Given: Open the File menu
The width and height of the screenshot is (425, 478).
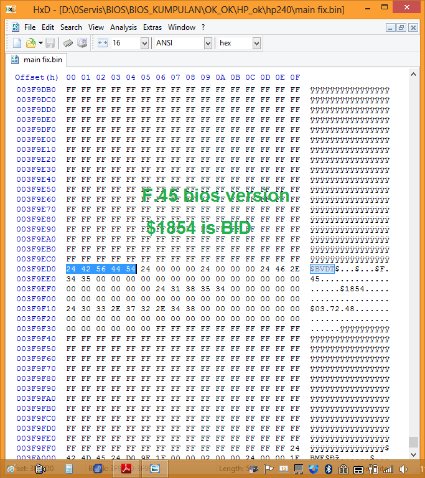Looking at the screenshot, I should (30, 27).
